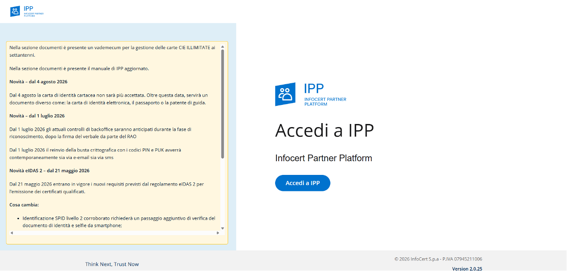The height and width of the screenshot is (271, 567).
Task: Click the IPP logo in header
Action: [x=27, y=11]
